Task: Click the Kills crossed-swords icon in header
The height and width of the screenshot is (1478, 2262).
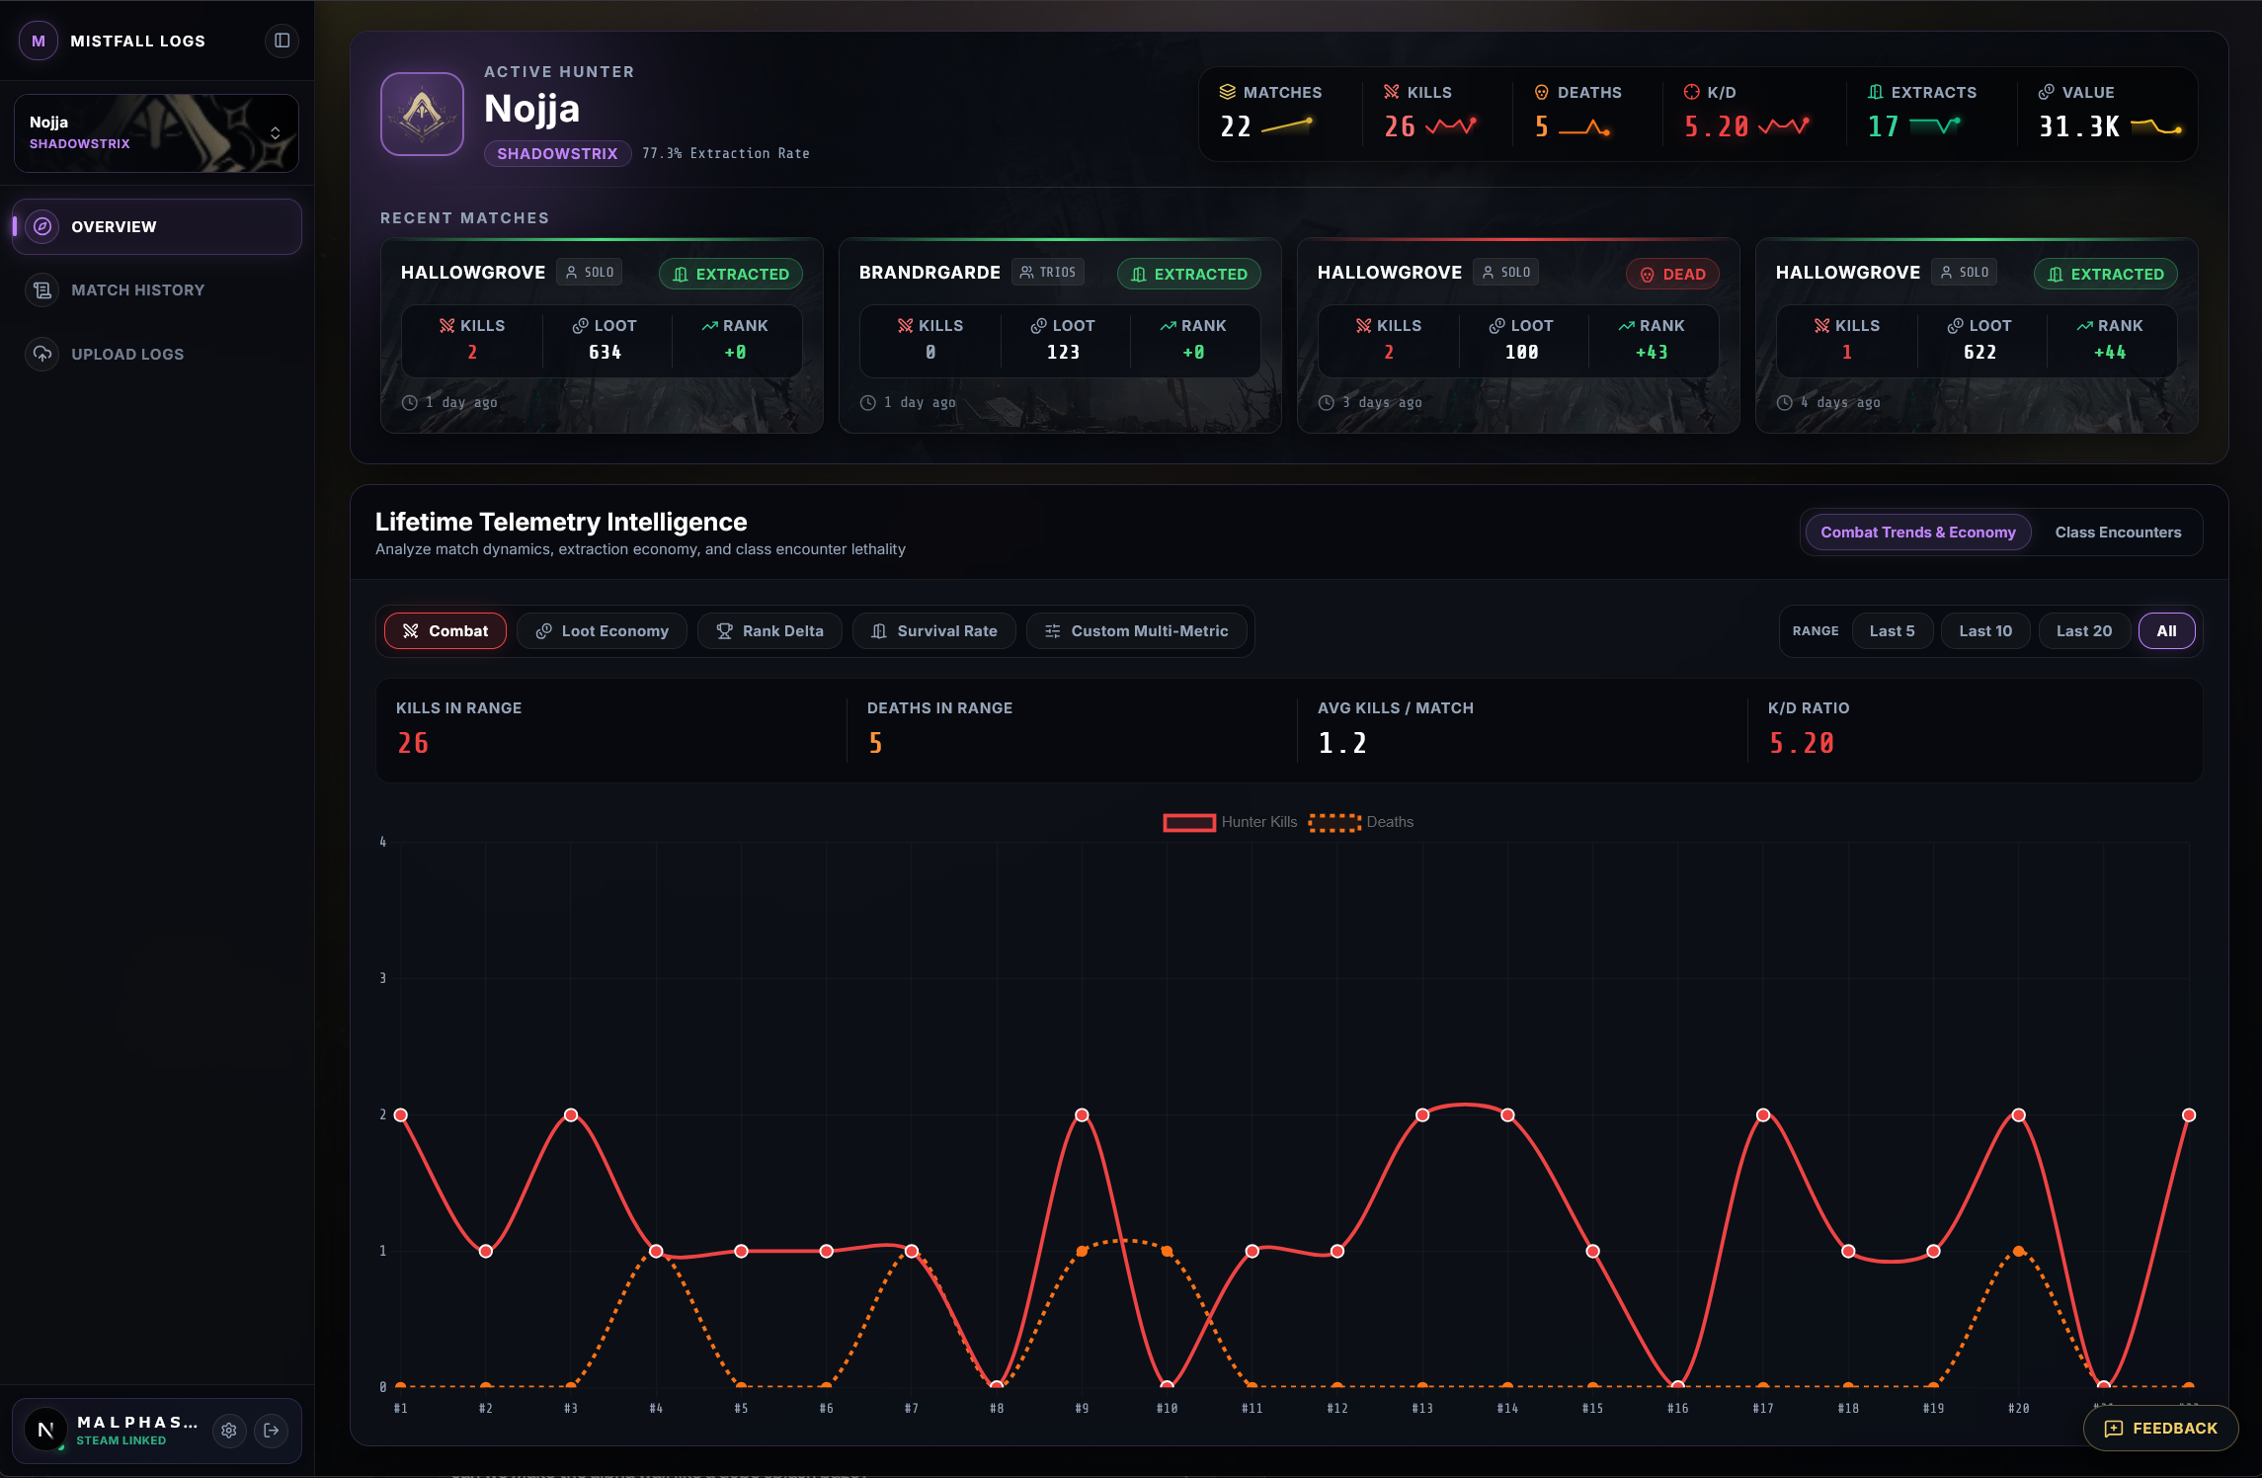Action: 1392,92
